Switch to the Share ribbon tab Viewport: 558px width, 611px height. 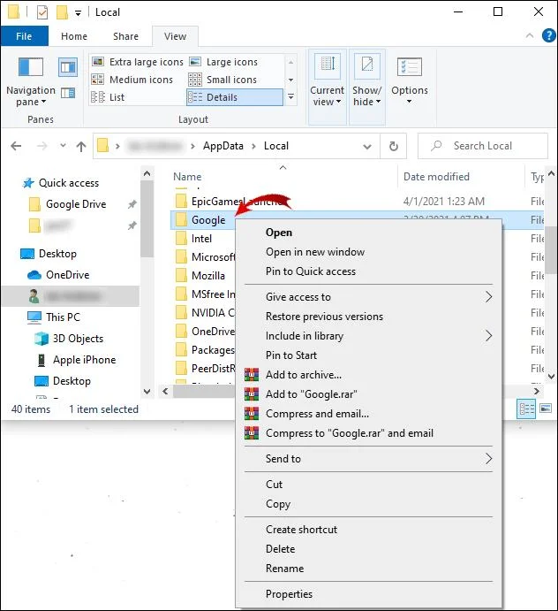click(125, 36)
